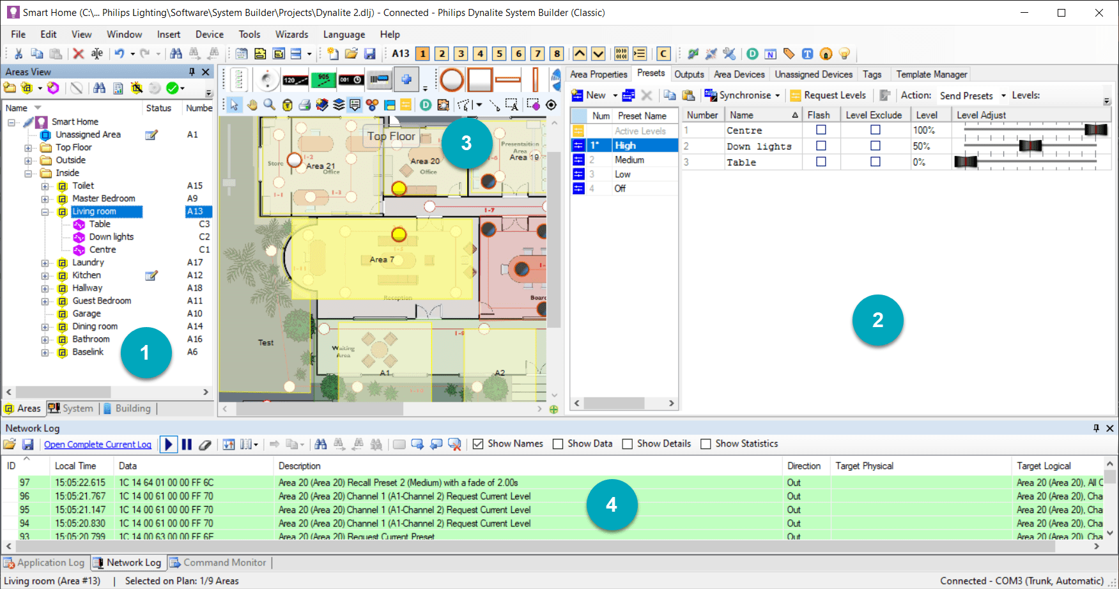Uncheck the Show Names checkbox
1119x589 pixels.
point(478,444)
